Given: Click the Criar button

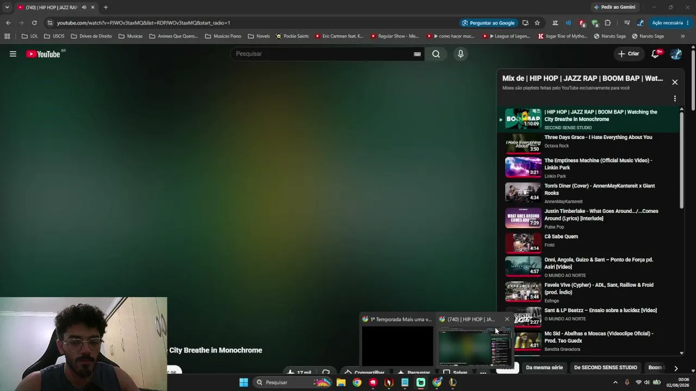Looking at the screenshot, I should [x=629, y=54].
